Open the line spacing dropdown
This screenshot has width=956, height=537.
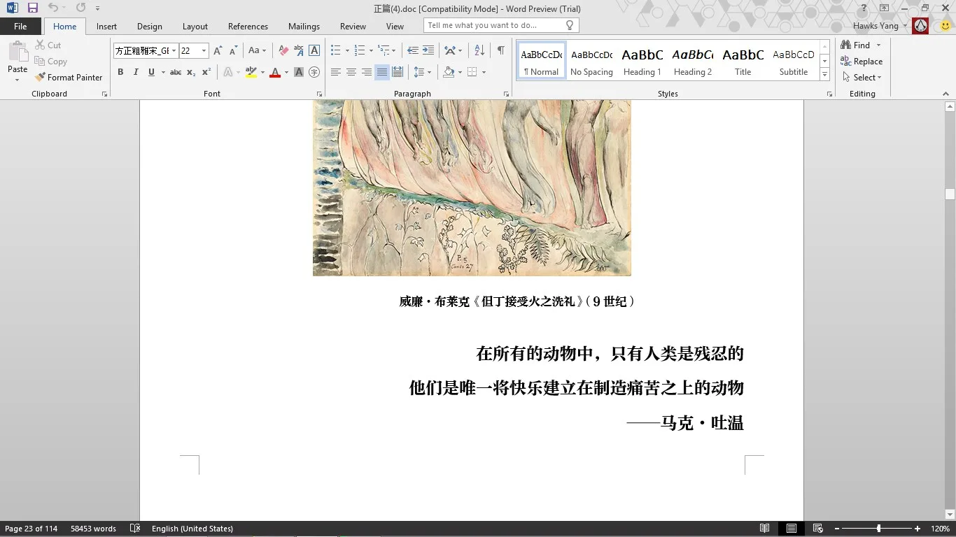tap(423, 72)
